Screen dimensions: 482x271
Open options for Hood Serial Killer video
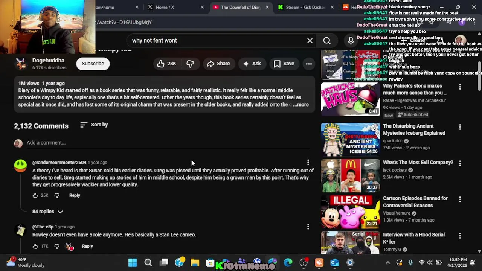pos(460,236)
